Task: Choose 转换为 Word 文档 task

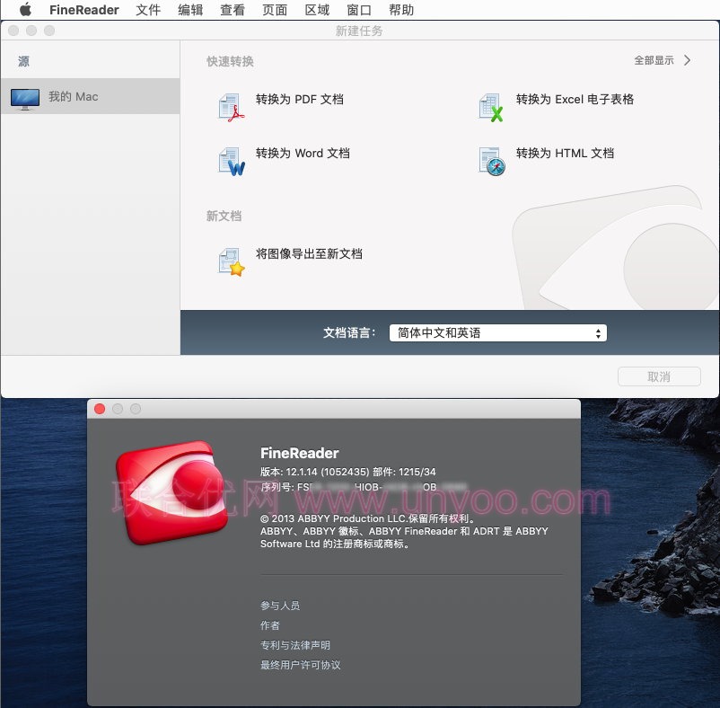Action: [303, 153]
